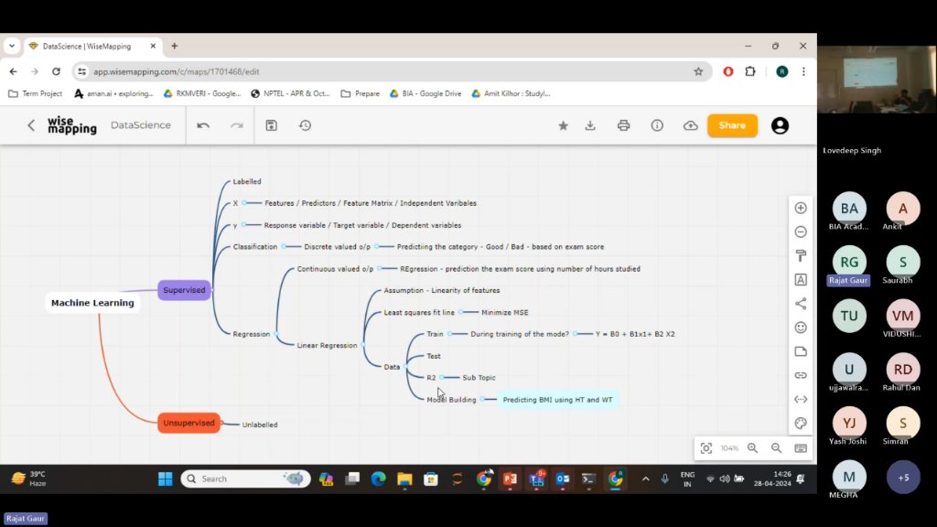Add a new topic with plus icon
This screenshot has width=937, height=527.
tap(801, 208)
